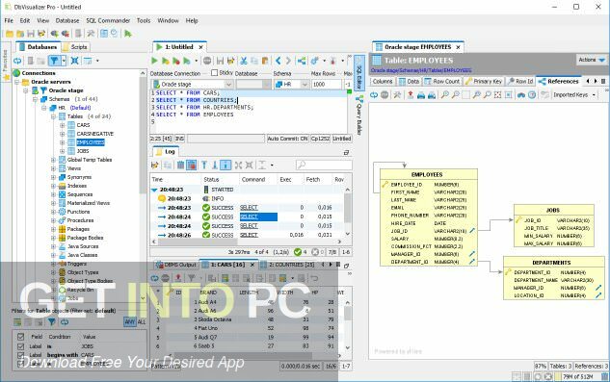Click into the Max Rows field showing 1000

coord(326,85)
